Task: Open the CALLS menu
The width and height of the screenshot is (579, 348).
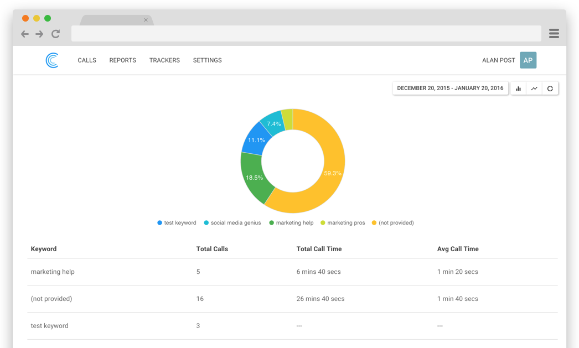Action: [87, 60]
